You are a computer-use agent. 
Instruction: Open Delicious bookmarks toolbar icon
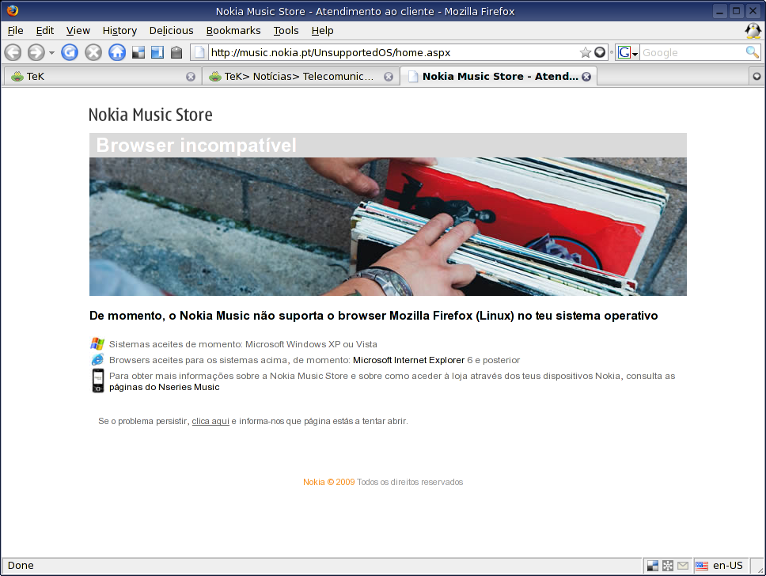(138, 52)
